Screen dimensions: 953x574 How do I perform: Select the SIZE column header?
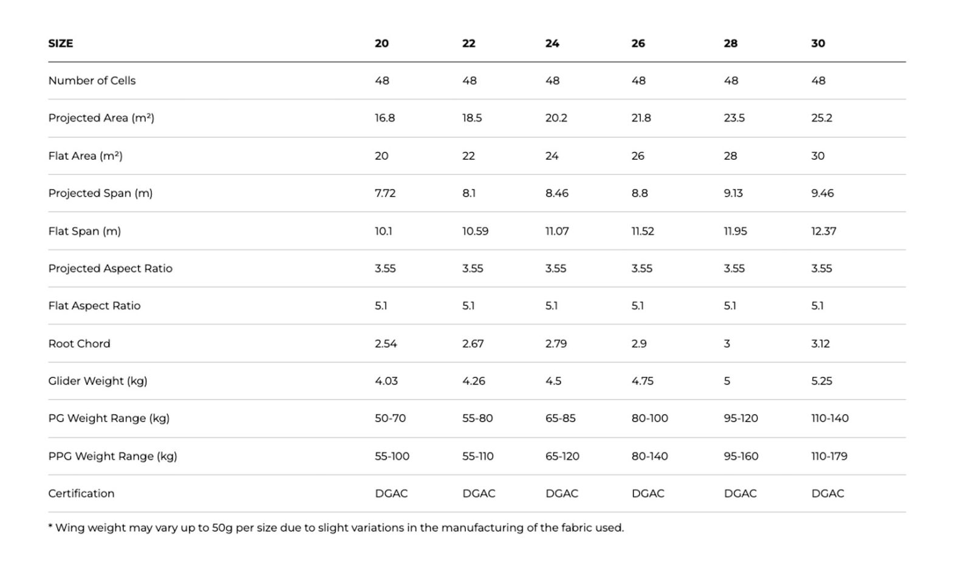click(x=61, y=43)
